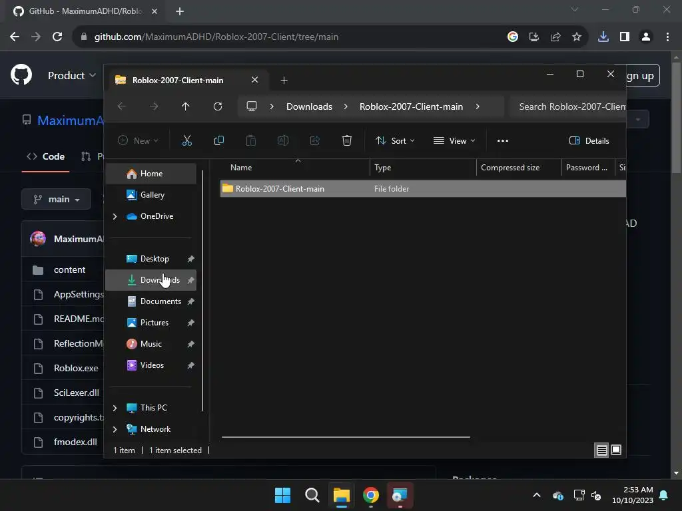Open Desktop in navigation pane
682x511 pixels.
coord(151,259)
